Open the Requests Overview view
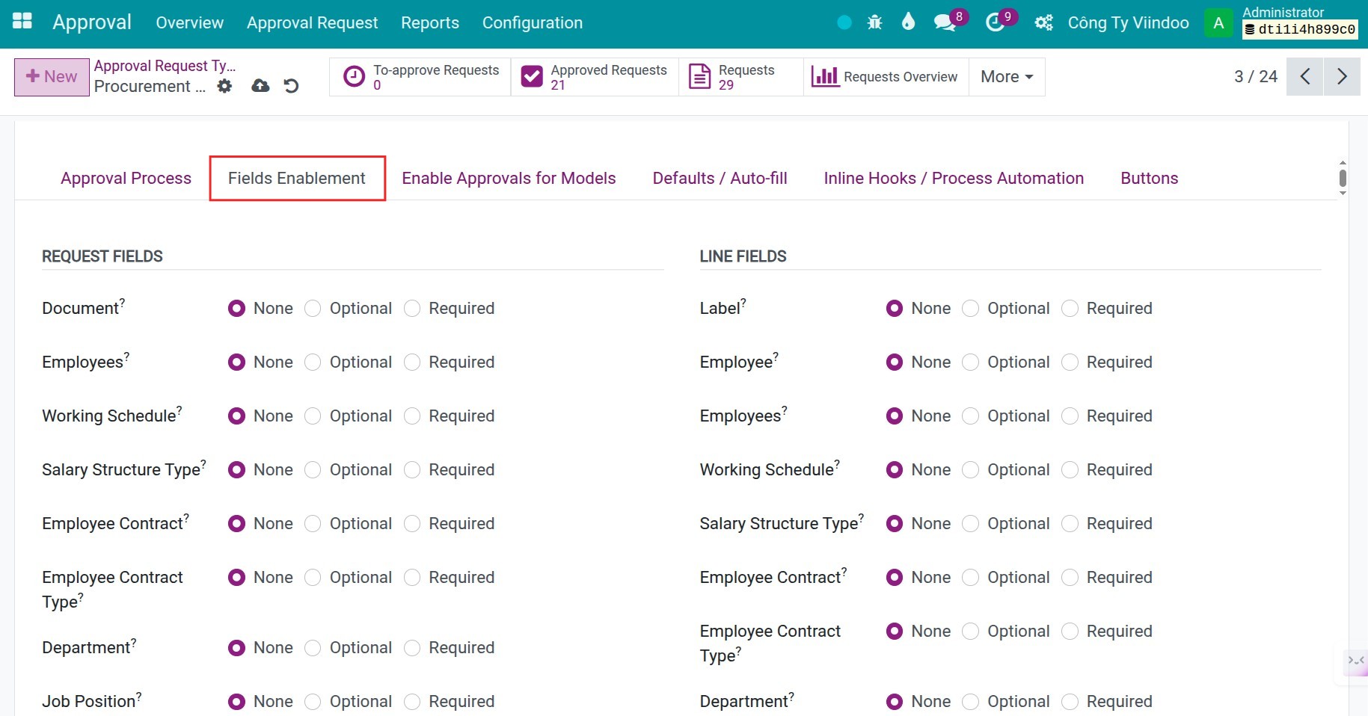Screen dimensions: 1368x716 tap(885, 76)
